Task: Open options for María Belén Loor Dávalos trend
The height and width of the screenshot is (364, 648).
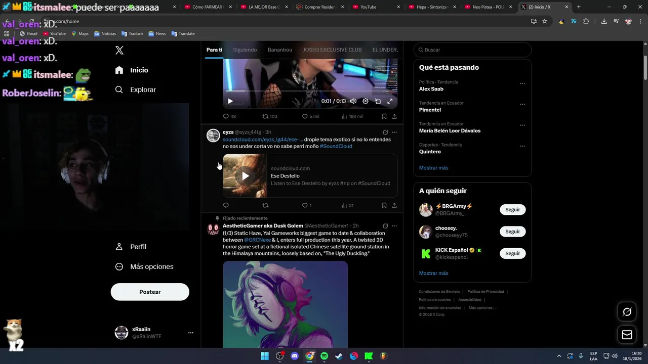Action: [522, 125]
